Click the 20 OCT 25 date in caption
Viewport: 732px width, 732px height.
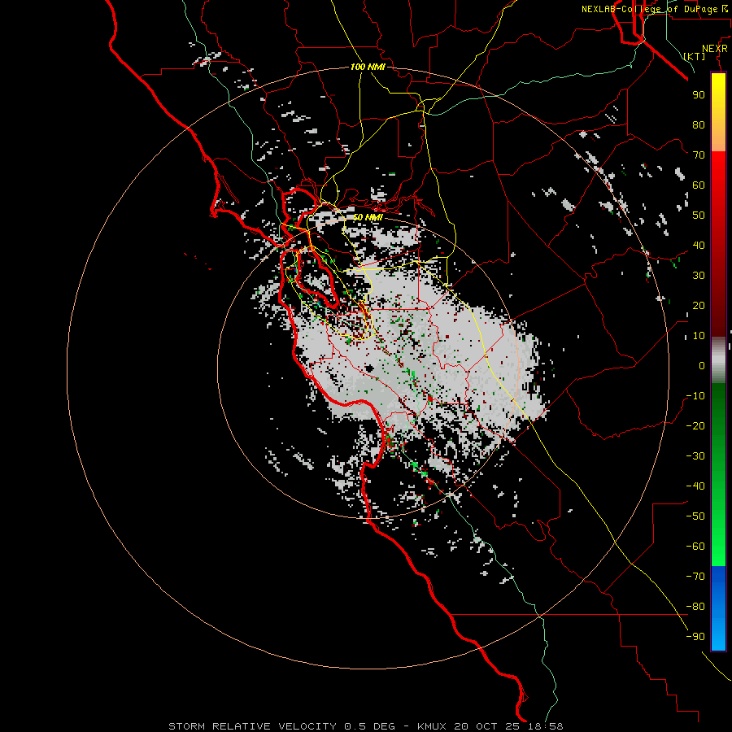490,726
